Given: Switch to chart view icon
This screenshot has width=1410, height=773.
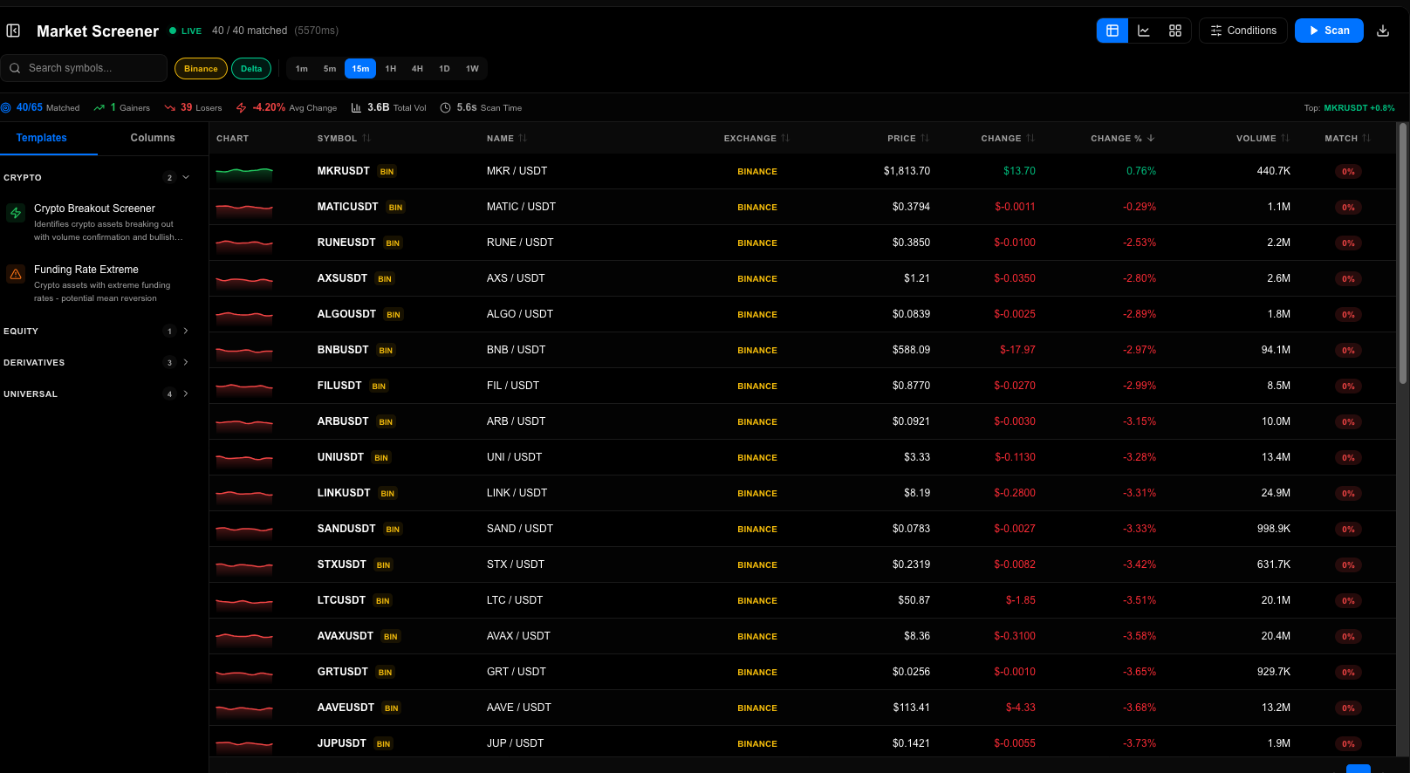Looking at the screenshot, I should (1144, 31).
